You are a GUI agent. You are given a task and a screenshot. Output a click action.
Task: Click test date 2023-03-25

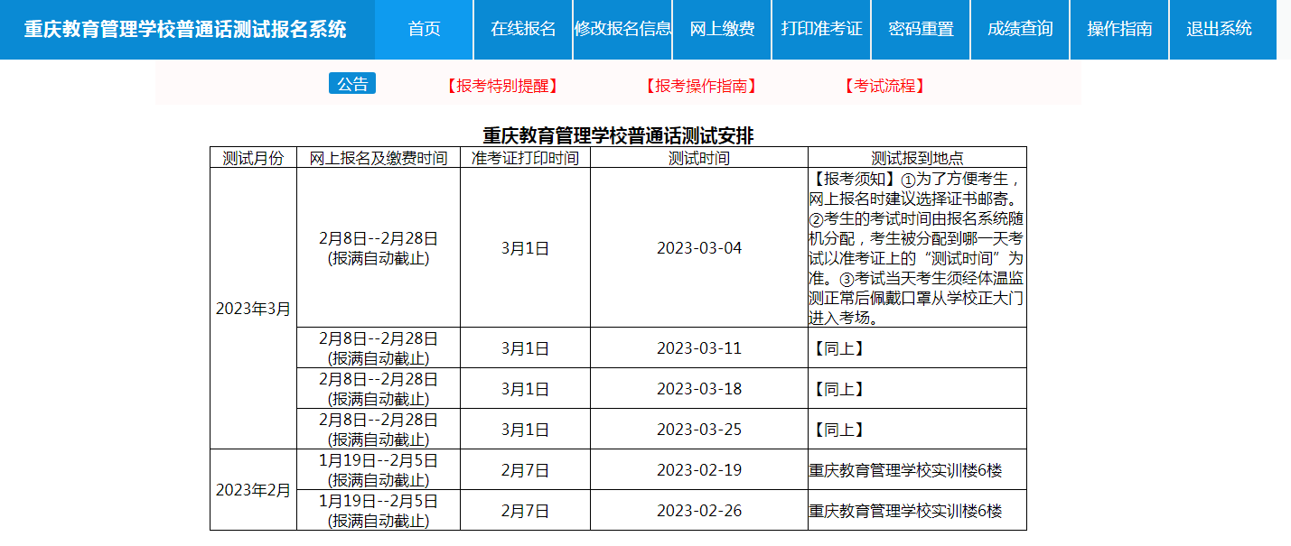coord(699,430)
